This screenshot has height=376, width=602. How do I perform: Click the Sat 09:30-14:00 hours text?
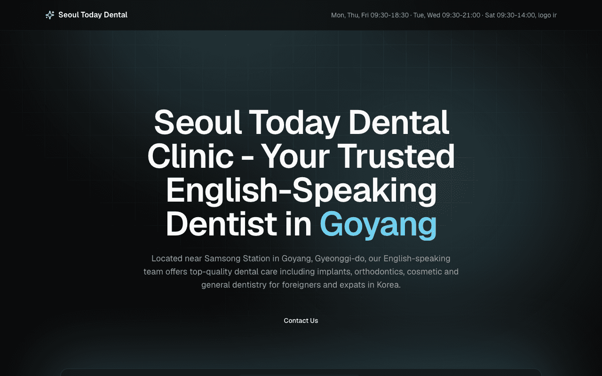coord(510,15)
